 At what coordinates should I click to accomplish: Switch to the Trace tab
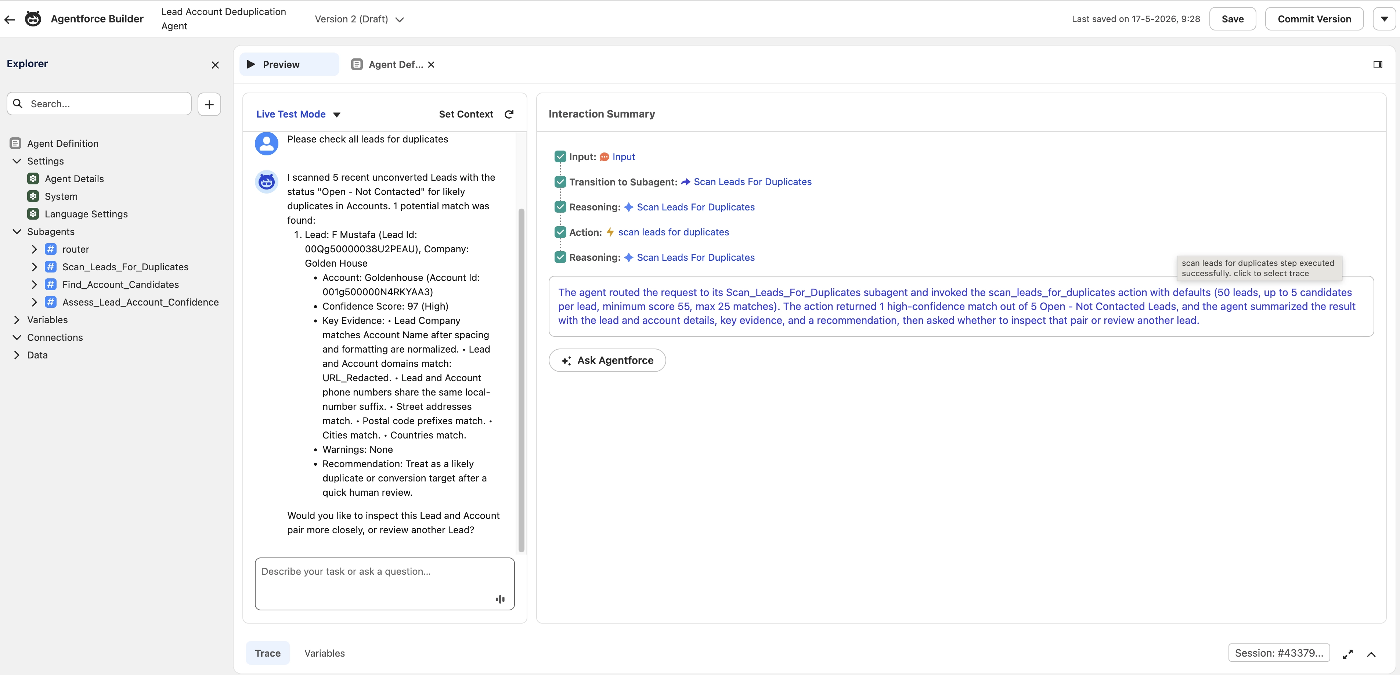[267, 653]
